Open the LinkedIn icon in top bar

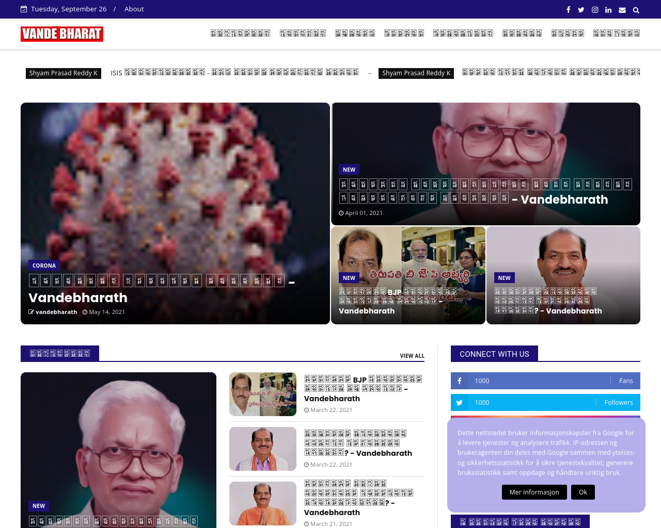608,10
